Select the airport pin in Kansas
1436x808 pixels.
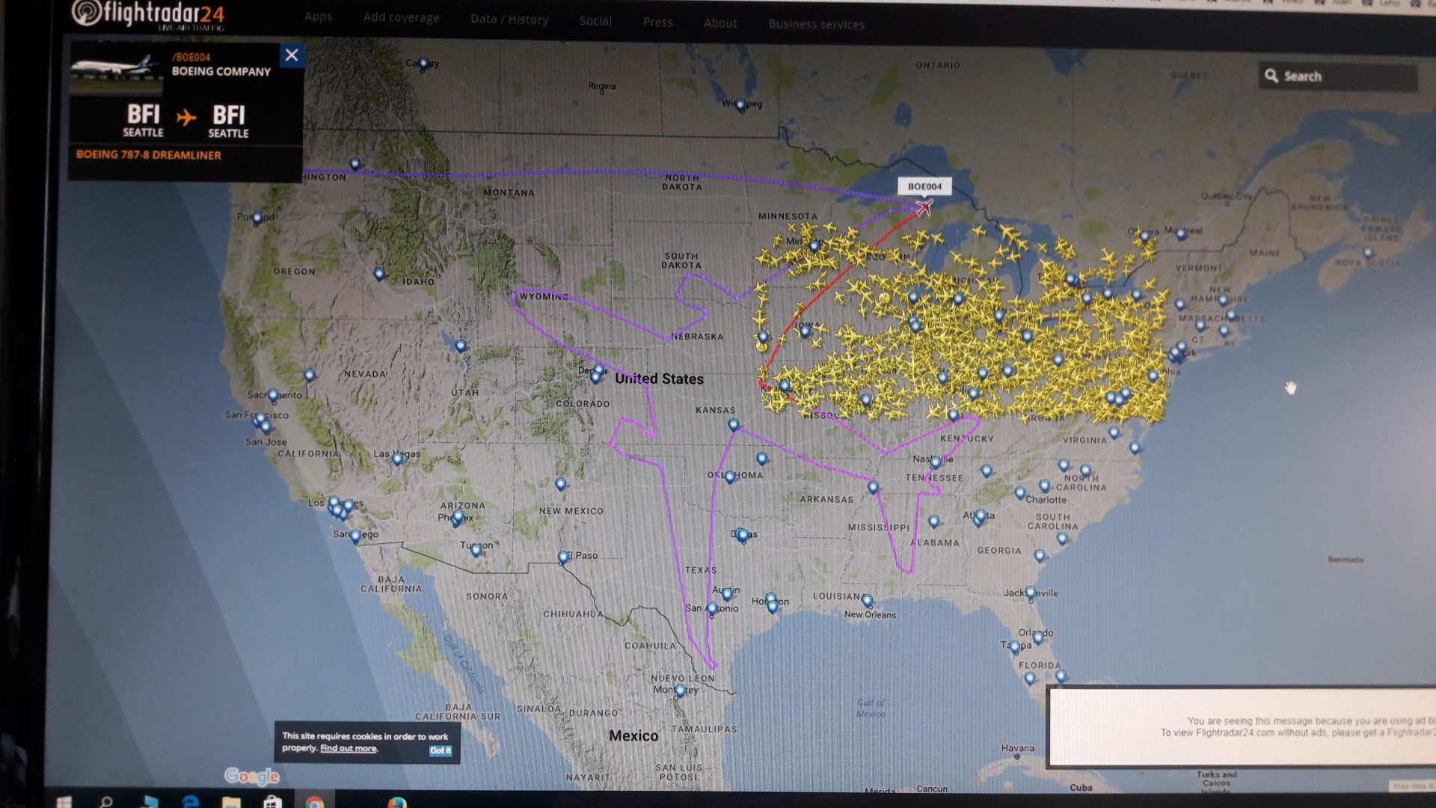[x=734, y=425]
